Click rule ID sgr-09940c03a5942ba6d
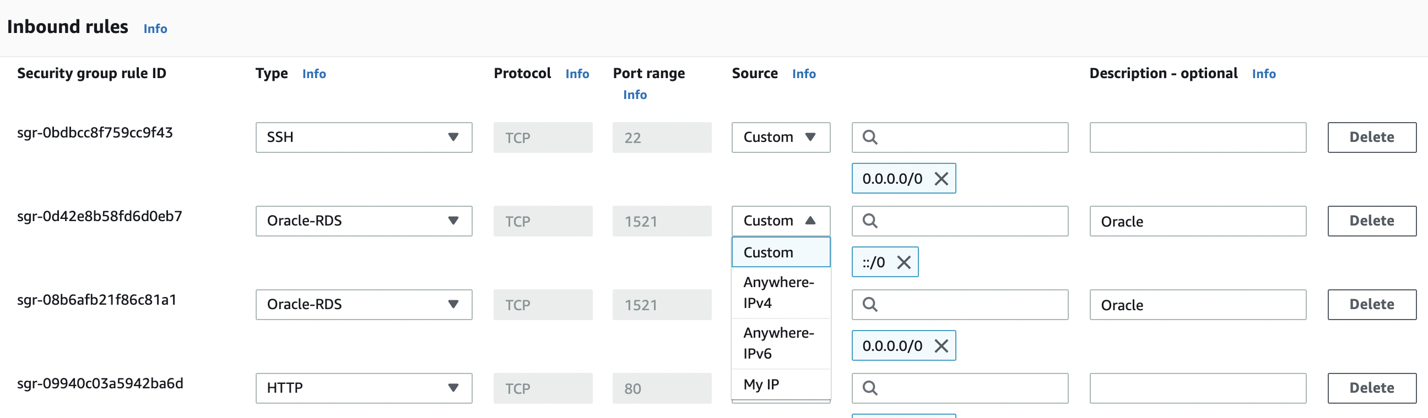The height and width of the screenshot is (418, 1428). pos(100,384)
